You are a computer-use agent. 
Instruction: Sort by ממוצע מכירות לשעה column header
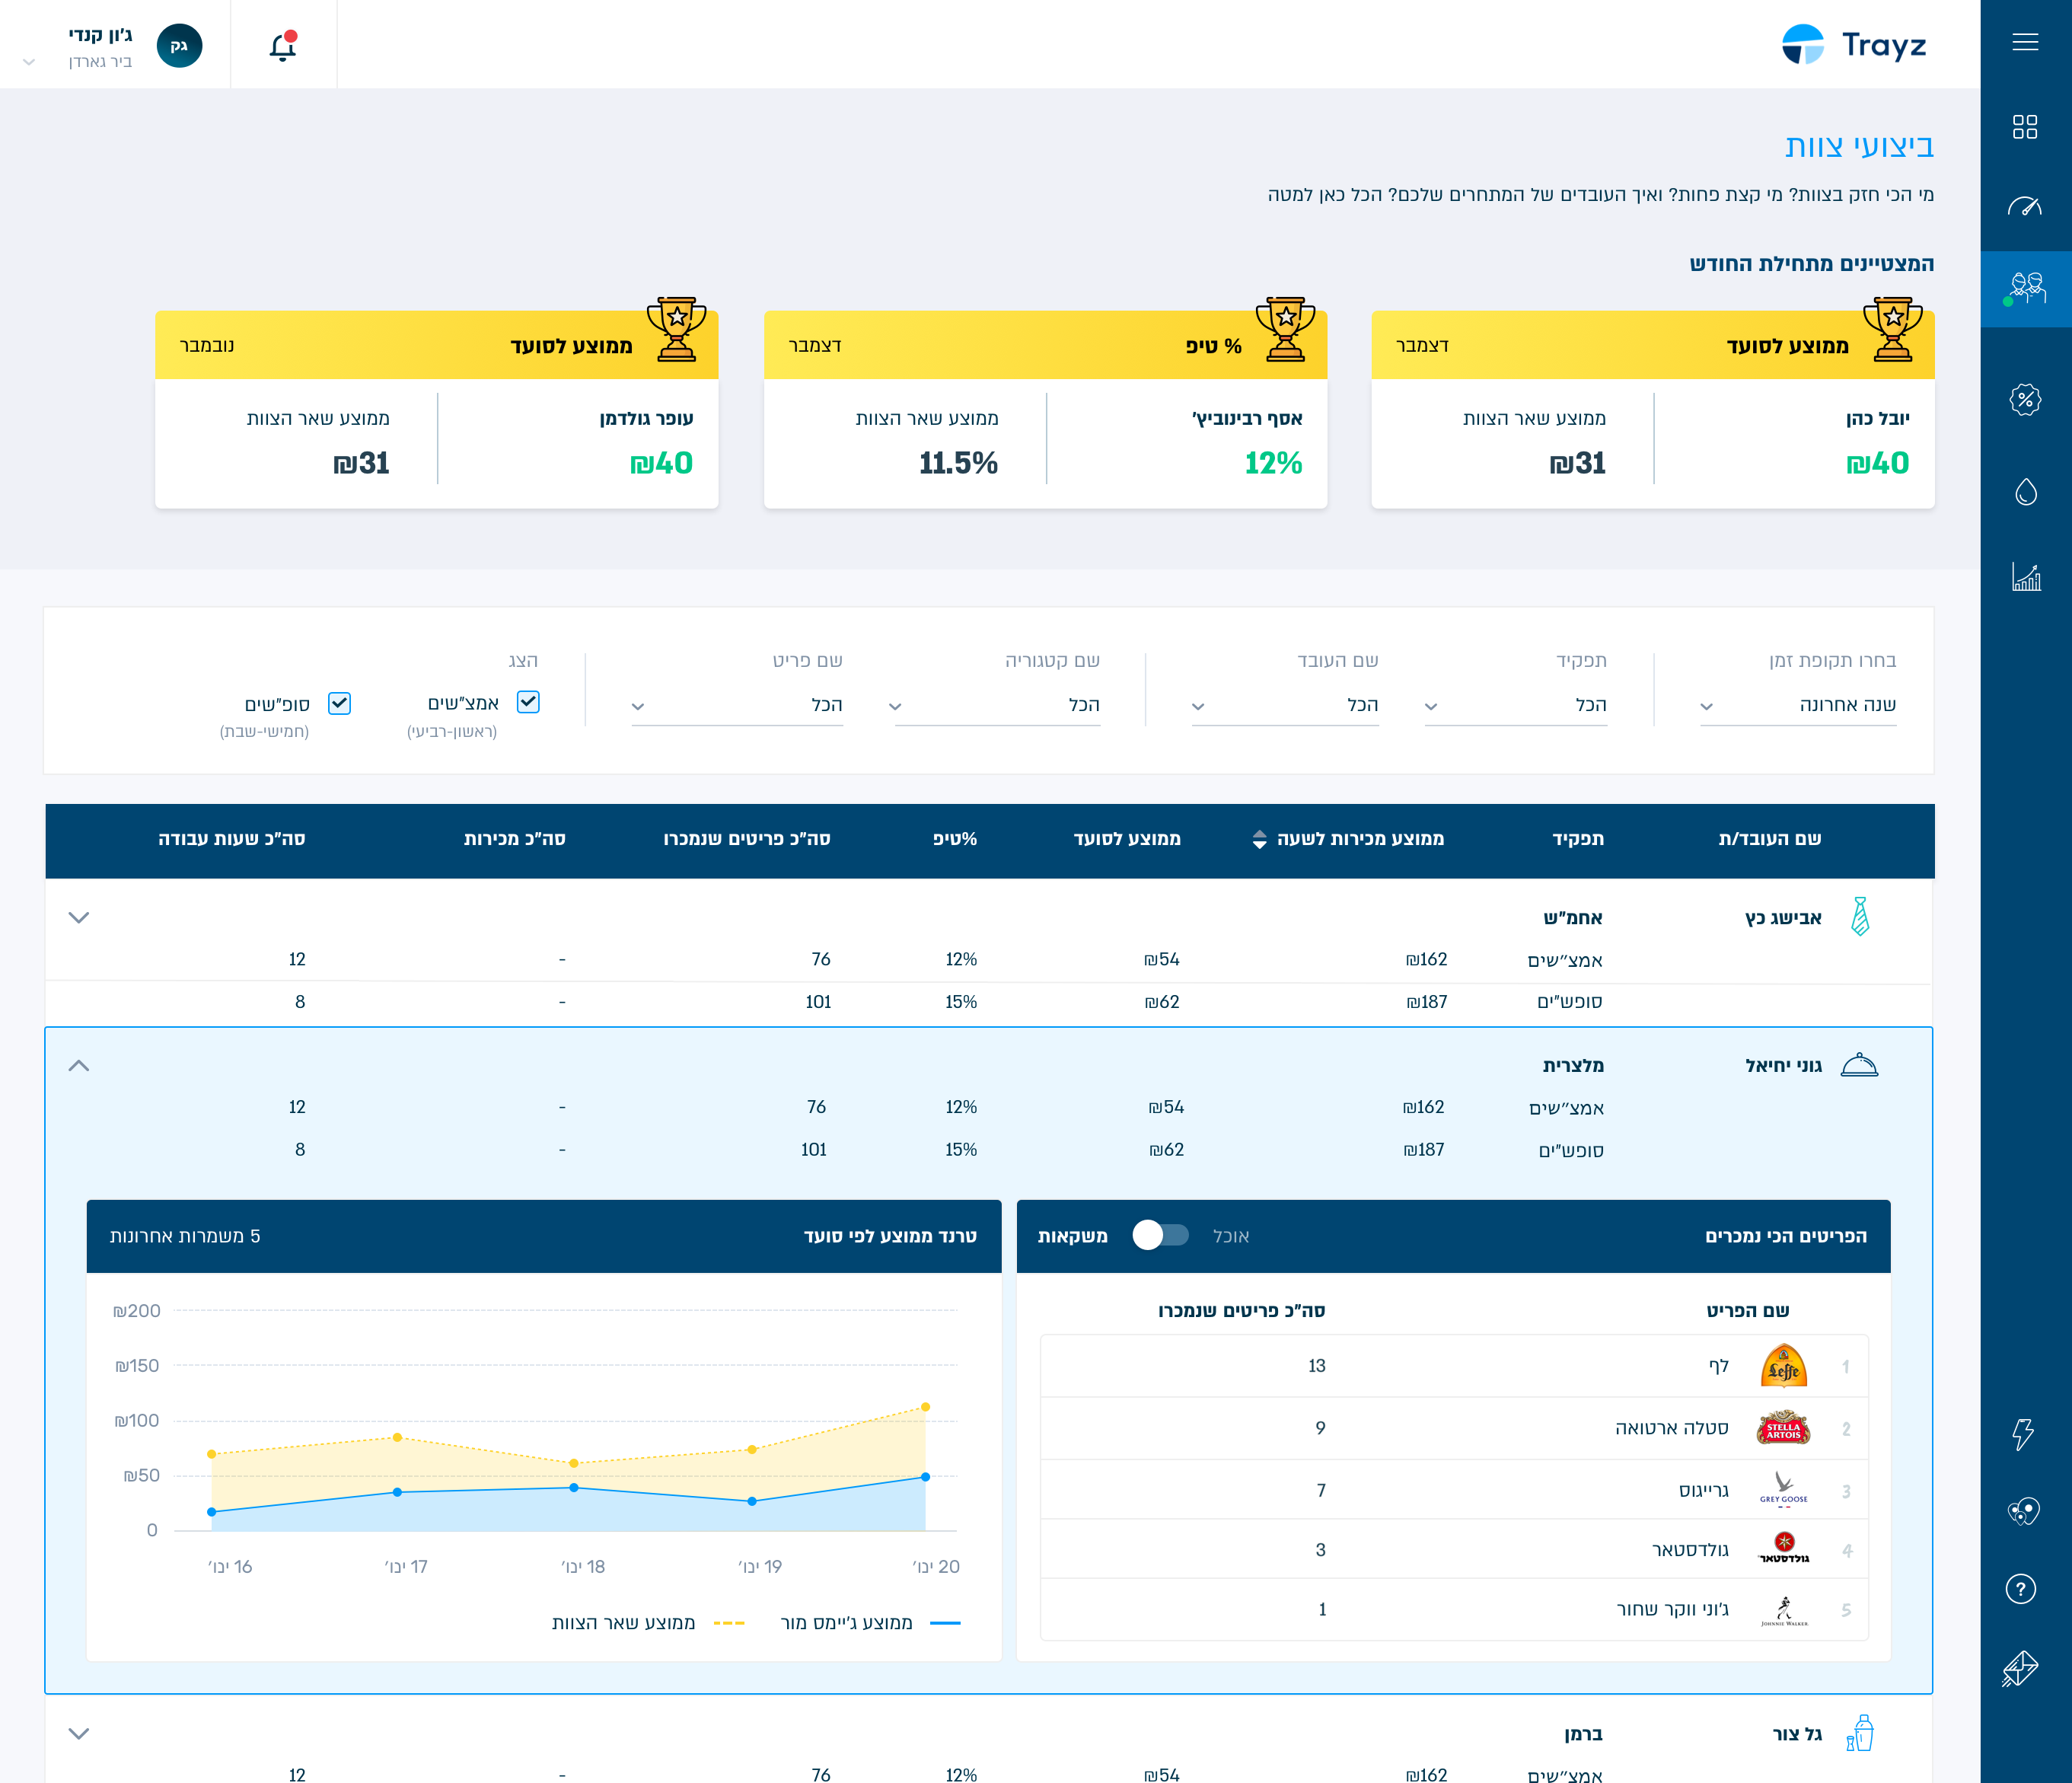click(1348, 839)
